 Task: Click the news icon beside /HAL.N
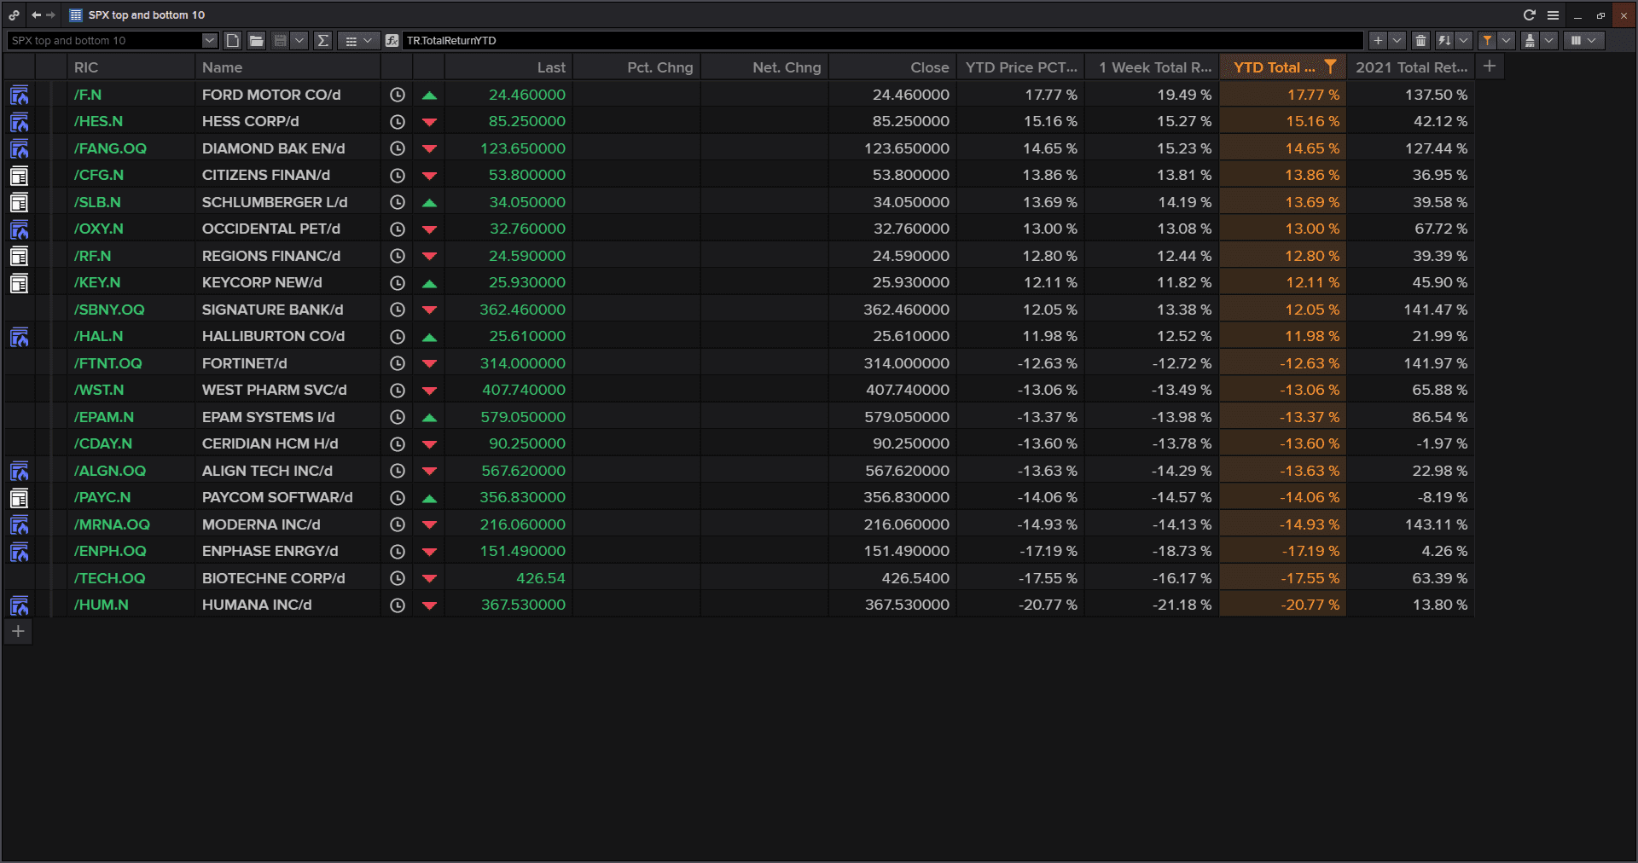click(x=19, y=337)
